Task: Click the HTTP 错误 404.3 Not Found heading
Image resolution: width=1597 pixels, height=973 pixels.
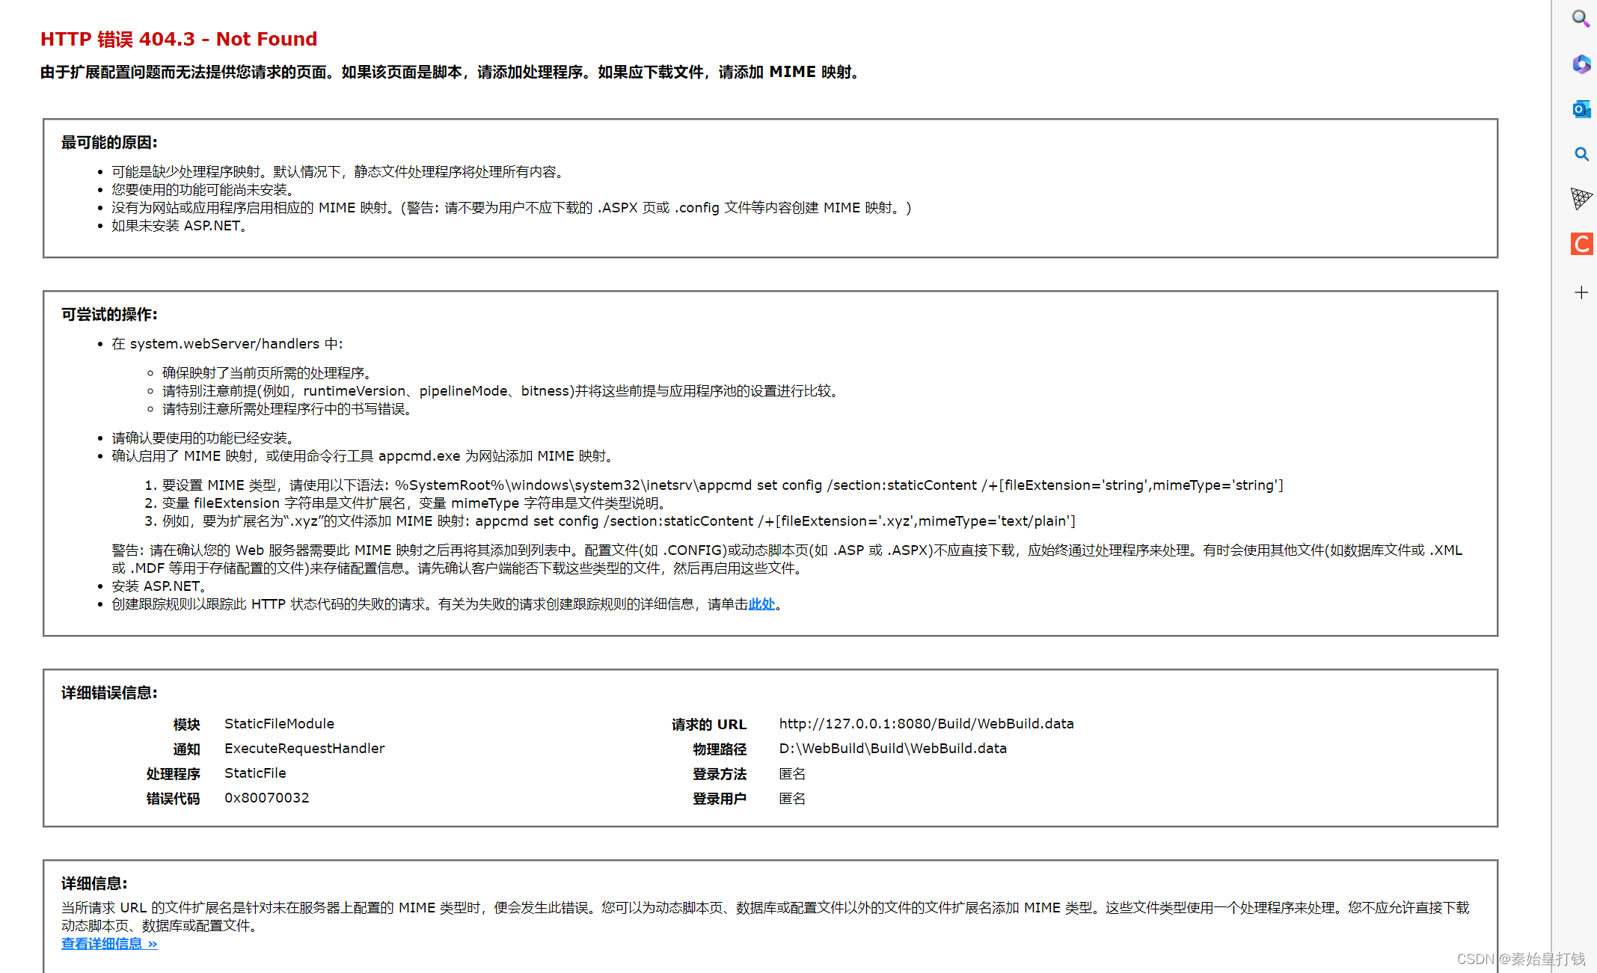Action: (x=179, y=39)
